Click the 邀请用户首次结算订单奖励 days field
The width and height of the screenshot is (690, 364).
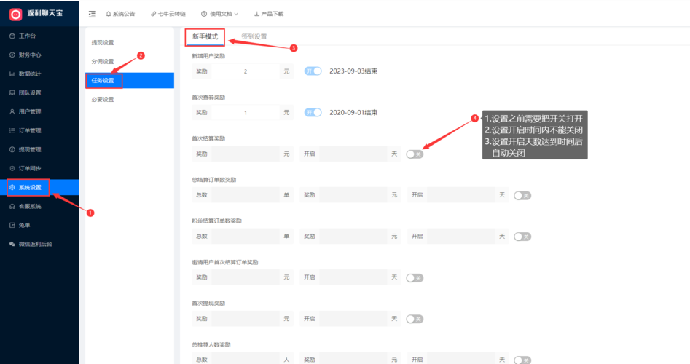click(353, 277)
